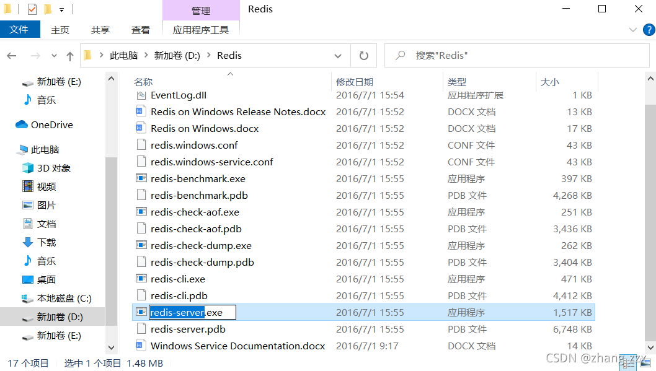Expand chevron after 新加卷 (D:) in breadcrumb
Screen dimensions: 656x371
click(x=209, y=55)
